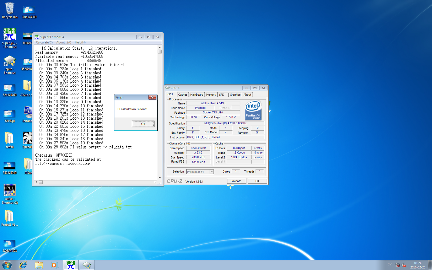Click the Bus Speed value 206.0 MHz

pyautogui.click(x=198, y=157)
